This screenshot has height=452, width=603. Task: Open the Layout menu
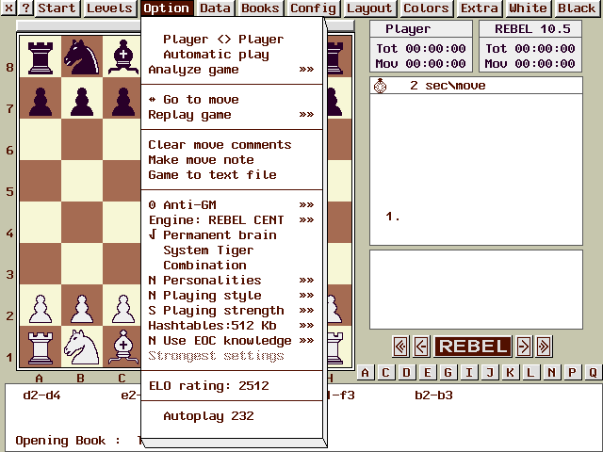point(369,8)
